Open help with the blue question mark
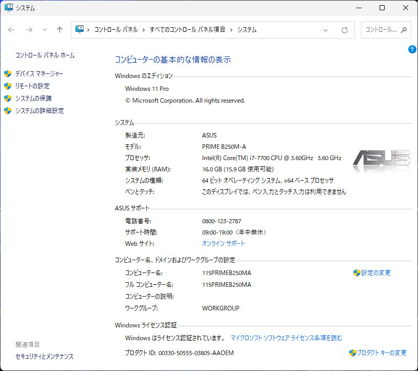This screenshot has height=371, width=418. pyautogui.click(x=412, y=49)
